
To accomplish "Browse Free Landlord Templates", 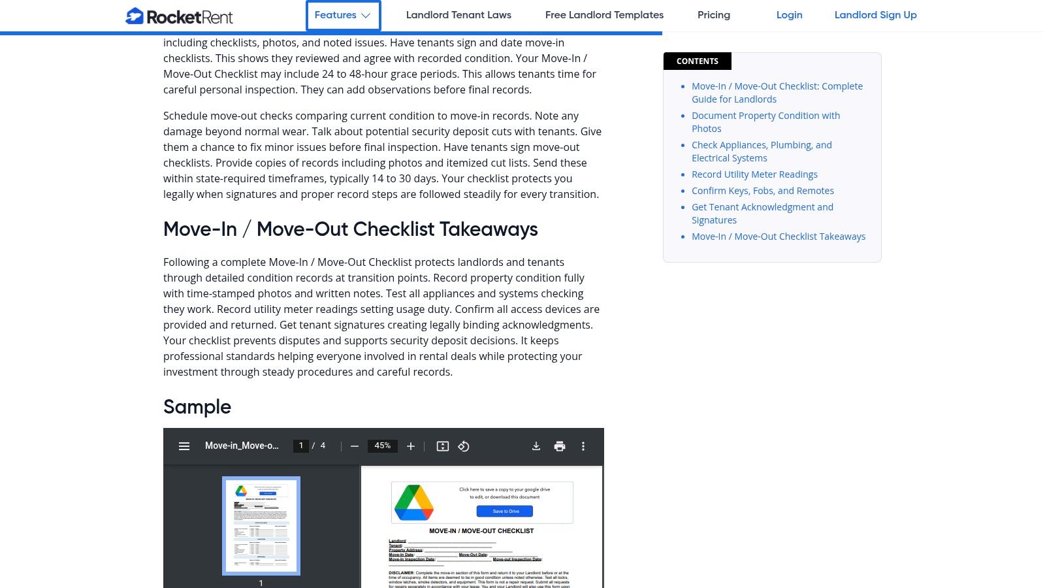I will point(604,15).
